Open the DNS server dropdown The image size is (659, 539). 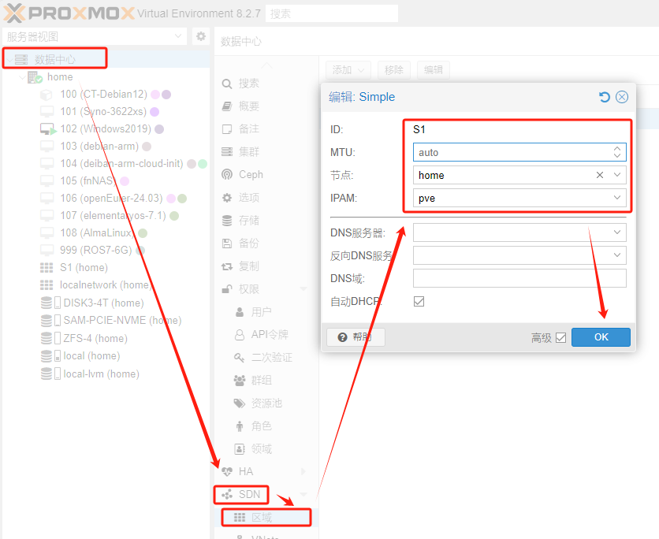pyautogui.click(x=617, y=232)
